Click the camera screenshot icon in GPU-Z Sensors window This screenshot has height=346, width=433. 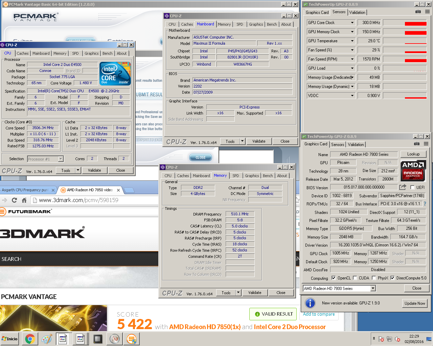point(418,11)
